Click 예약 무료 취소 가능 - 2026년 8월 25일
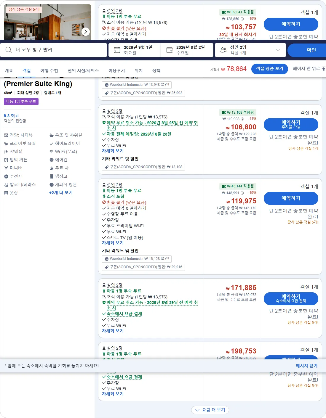Screen dimensions: 326x418 pyautogui.click(x=152, y=126)
